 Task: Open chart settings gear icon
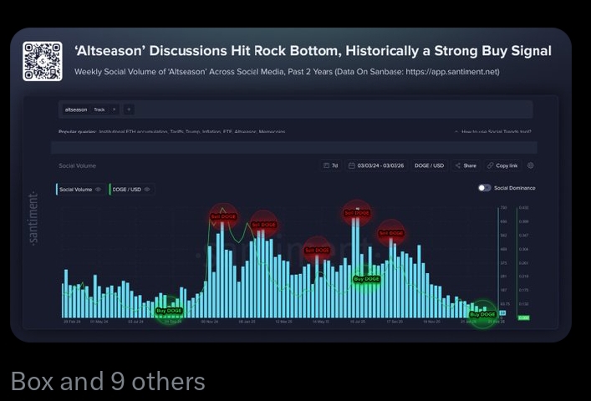click(531, 165)
